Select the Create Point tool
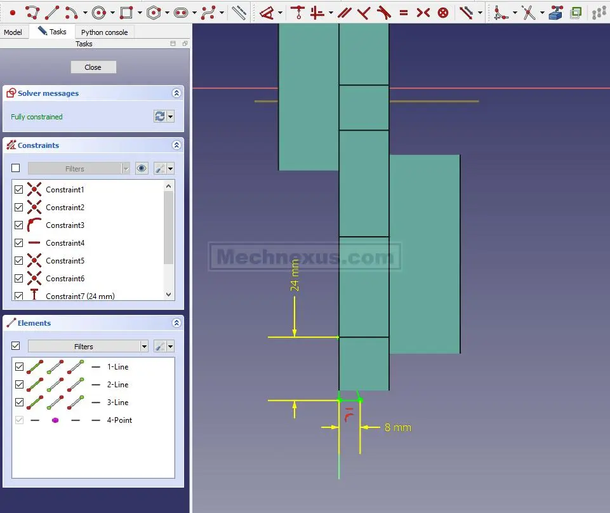Image resolution: width=610 pixels, height=513 pixels. coord(12,12)
